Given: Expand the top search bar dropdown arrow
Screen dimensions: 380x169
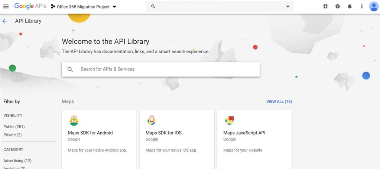Looking at the screenshot, I should 288,6.
